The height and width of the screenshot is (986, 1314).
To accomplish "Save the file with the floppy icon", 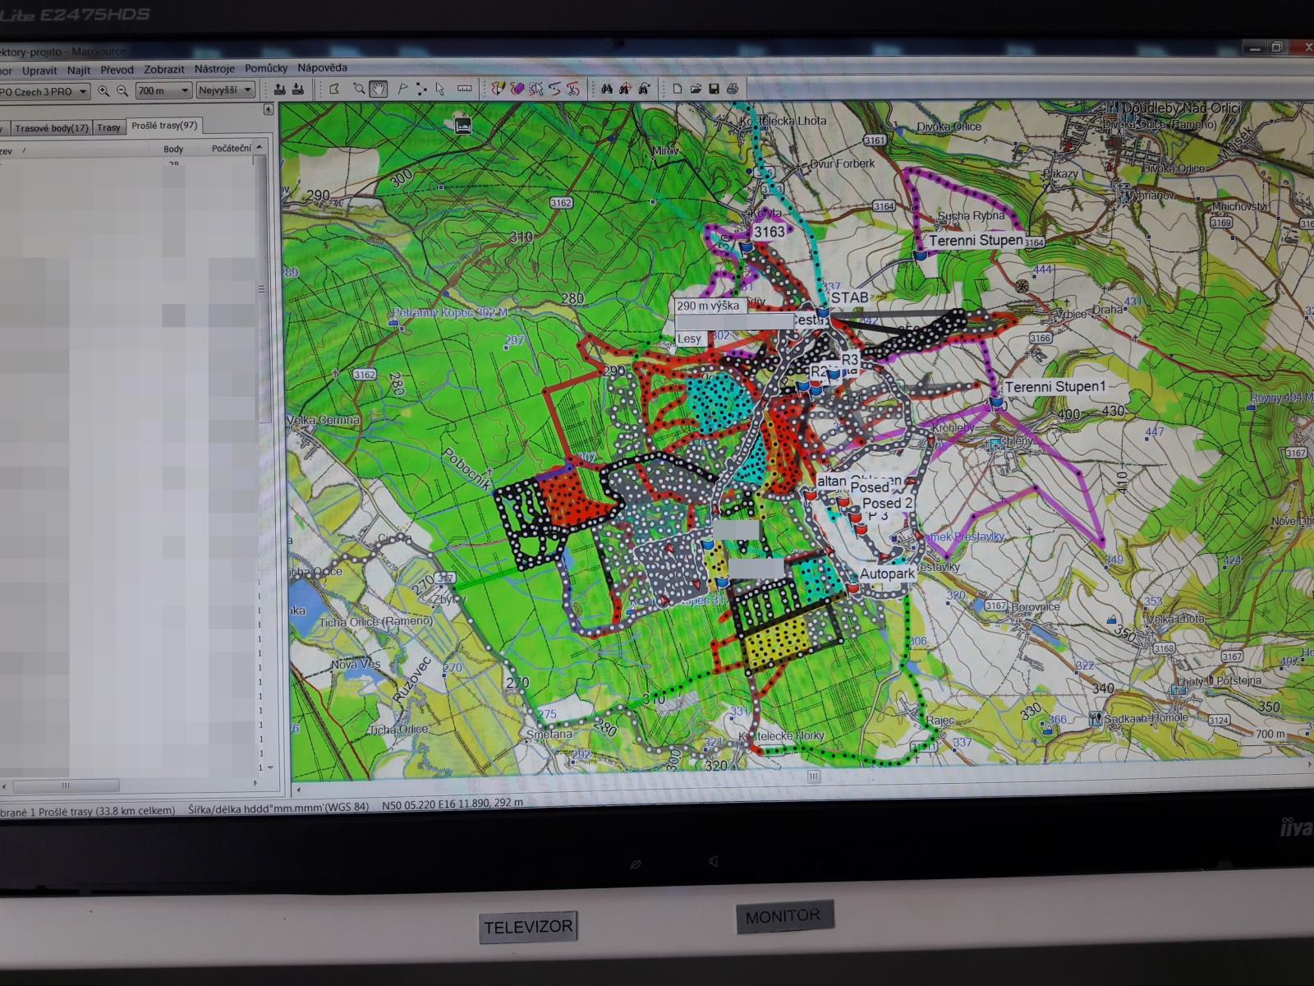I will 714,89.
